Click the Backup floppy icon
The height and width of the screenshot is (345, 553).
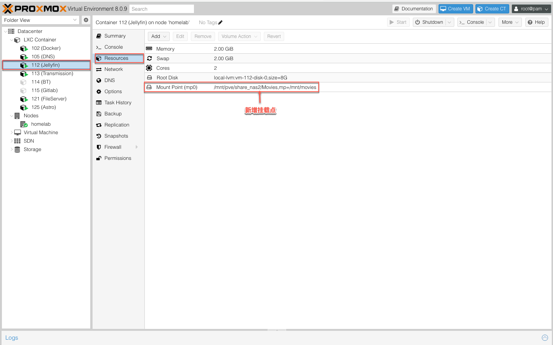point(99,114)
